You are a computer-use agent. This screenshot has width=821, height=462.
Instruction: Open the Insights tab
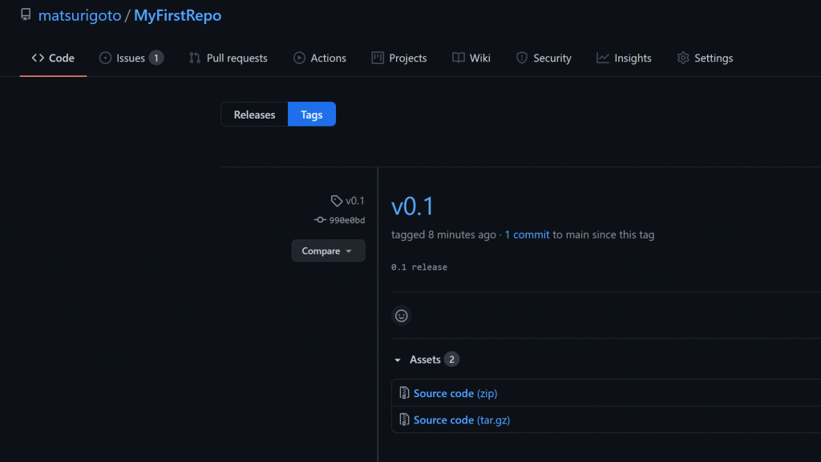pyautogui.click(x=624, y=58)
